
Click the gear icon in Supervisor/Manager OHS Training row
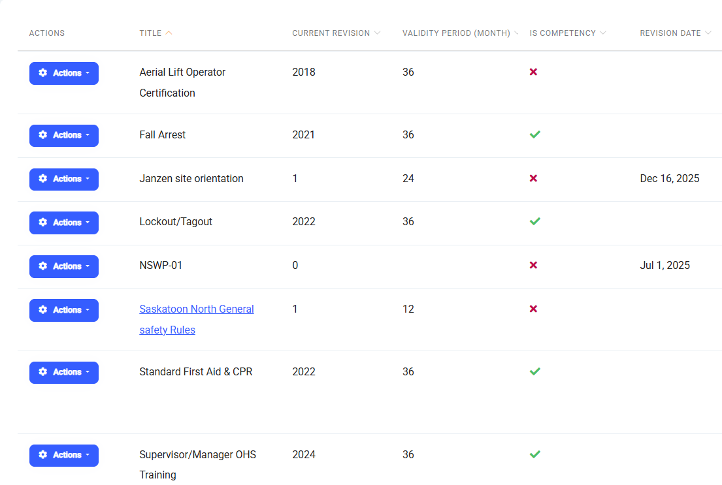[x=43, y=455]
